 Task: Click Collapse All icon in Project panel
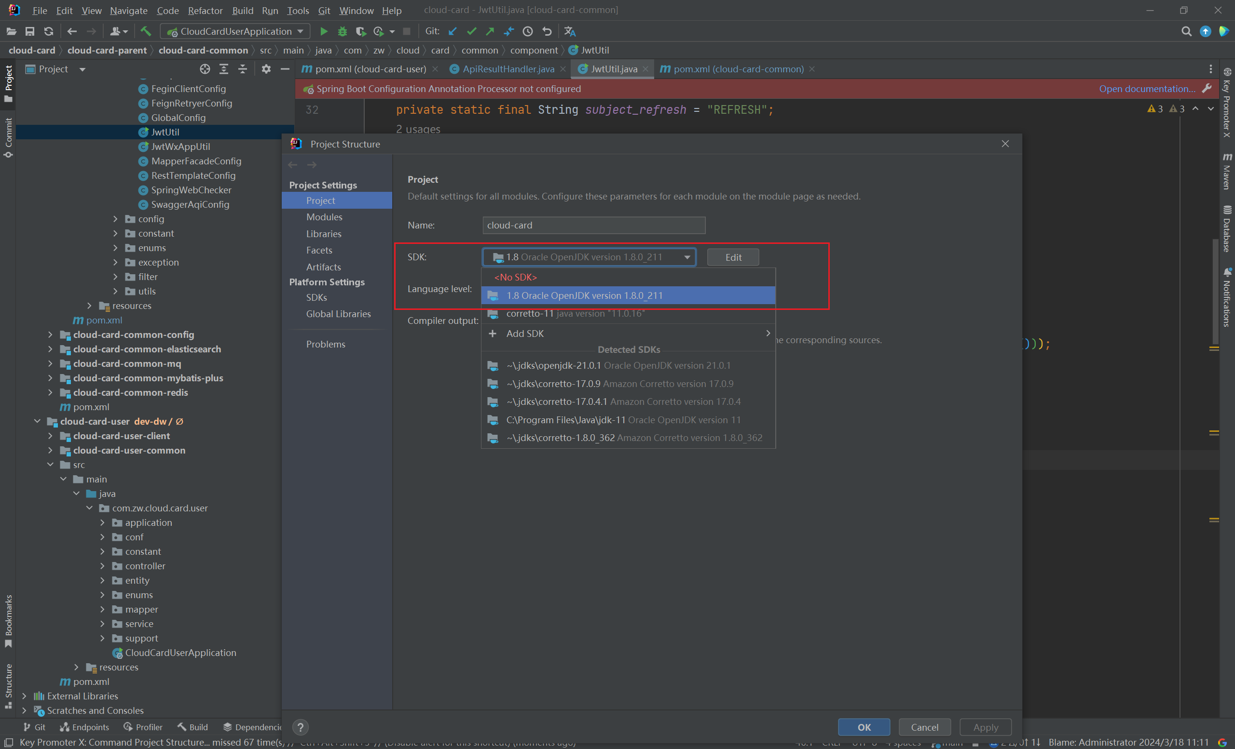[243, 69]
